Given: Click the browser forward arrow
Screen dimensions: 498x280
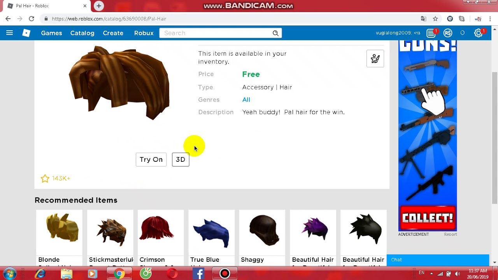Looking at the screenshot, I should (x=20, y=19).
